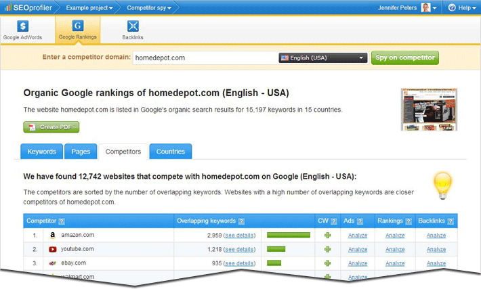This screenshot has height=289, width=481.
Task: Click the green plus icon for ebay.com
Action: (328, 263)
